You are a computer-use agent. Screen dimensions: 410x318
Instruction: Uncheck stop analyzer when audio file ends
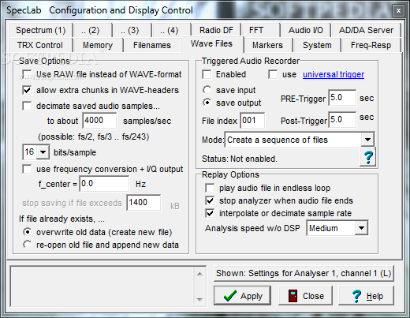[210, 200]
